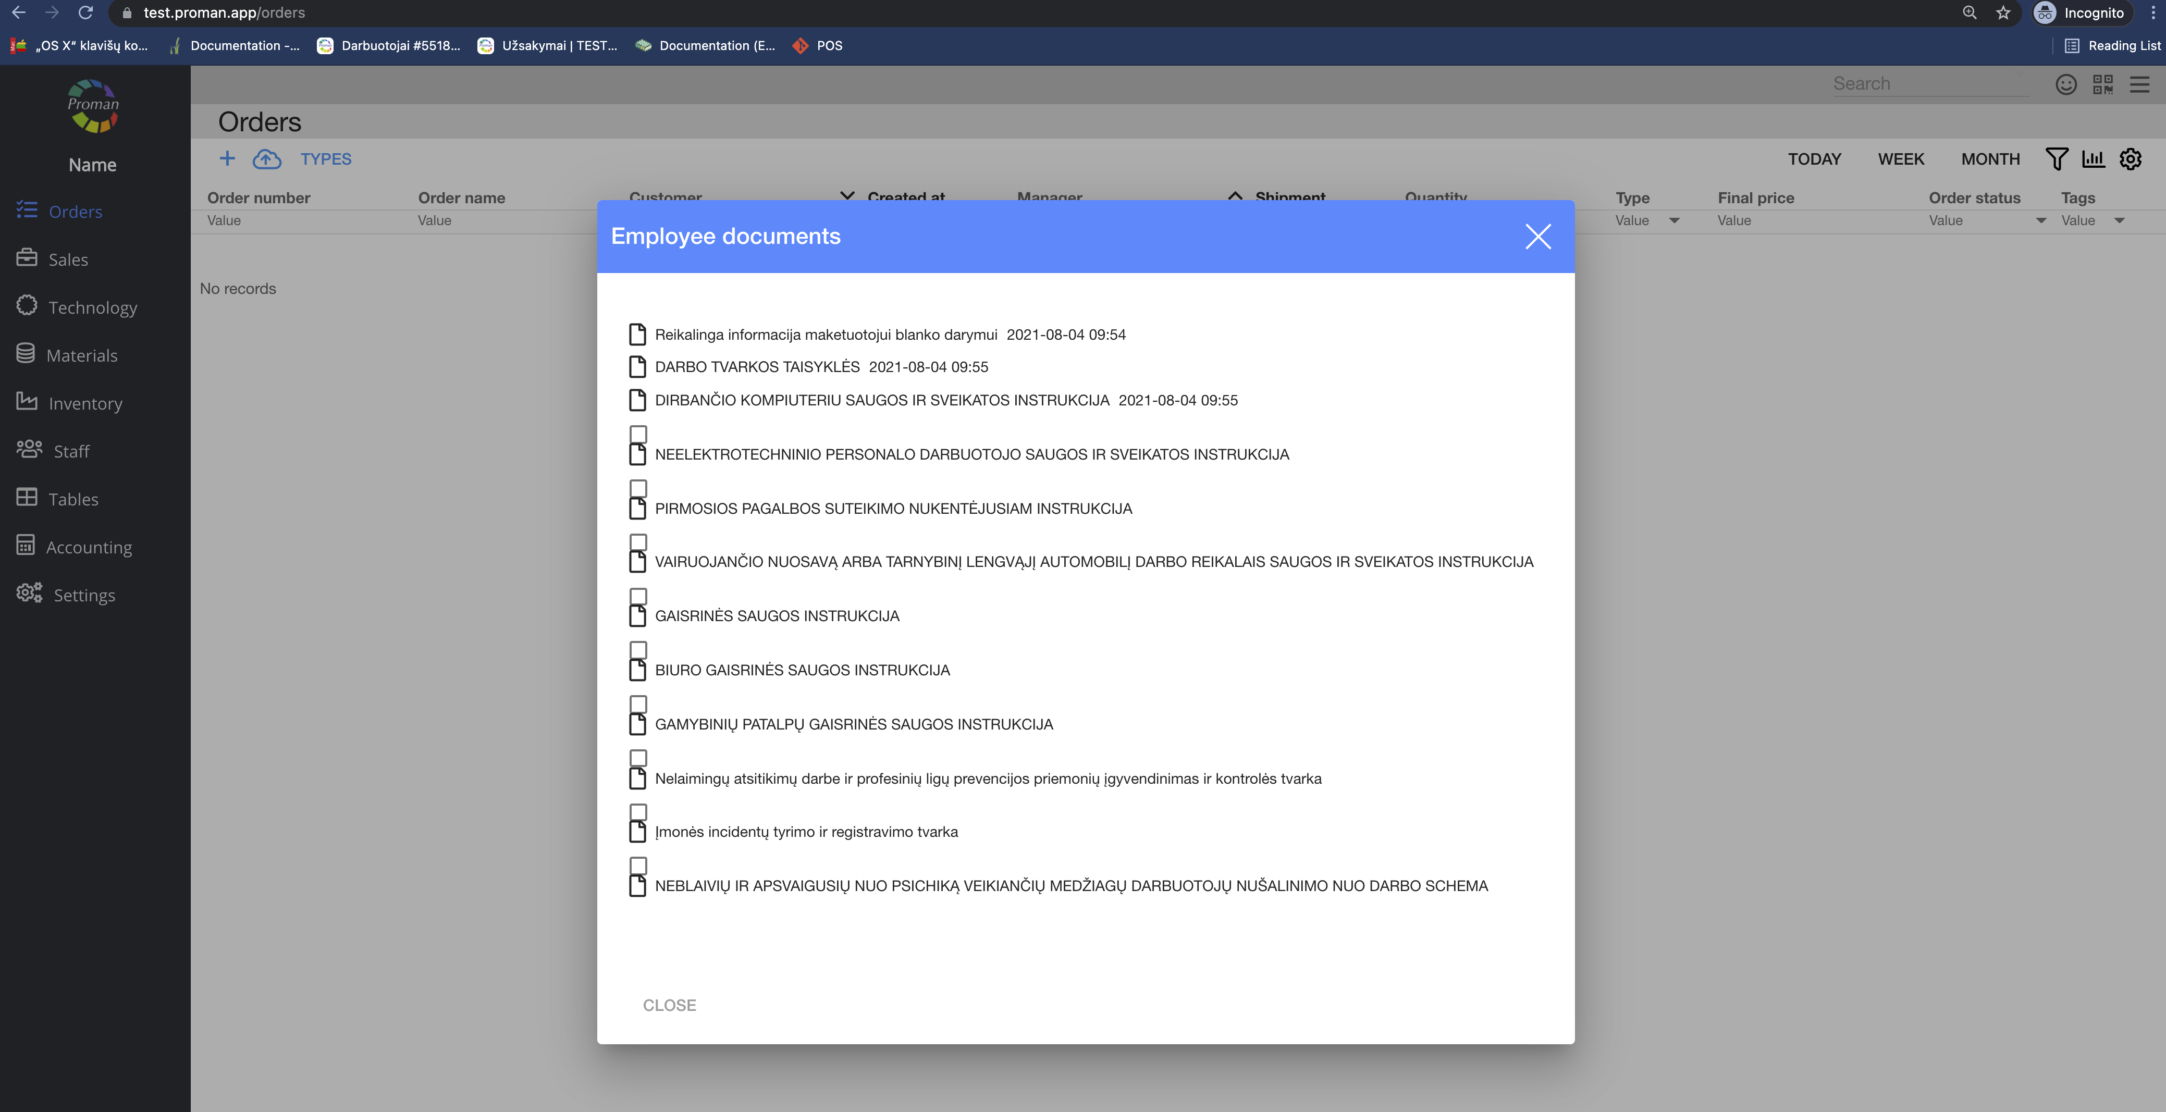Expand the Tags filter dropdown
This screenshot has width=2166, height=1112.
(2119, 220)
